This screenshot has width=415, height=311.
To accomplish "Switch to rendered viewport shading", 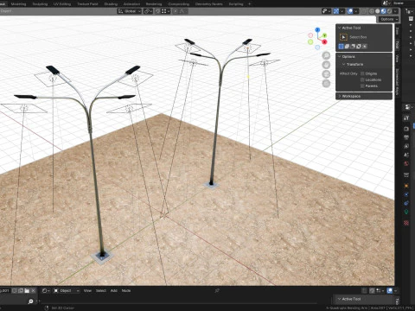I will [x=389, y=11].
